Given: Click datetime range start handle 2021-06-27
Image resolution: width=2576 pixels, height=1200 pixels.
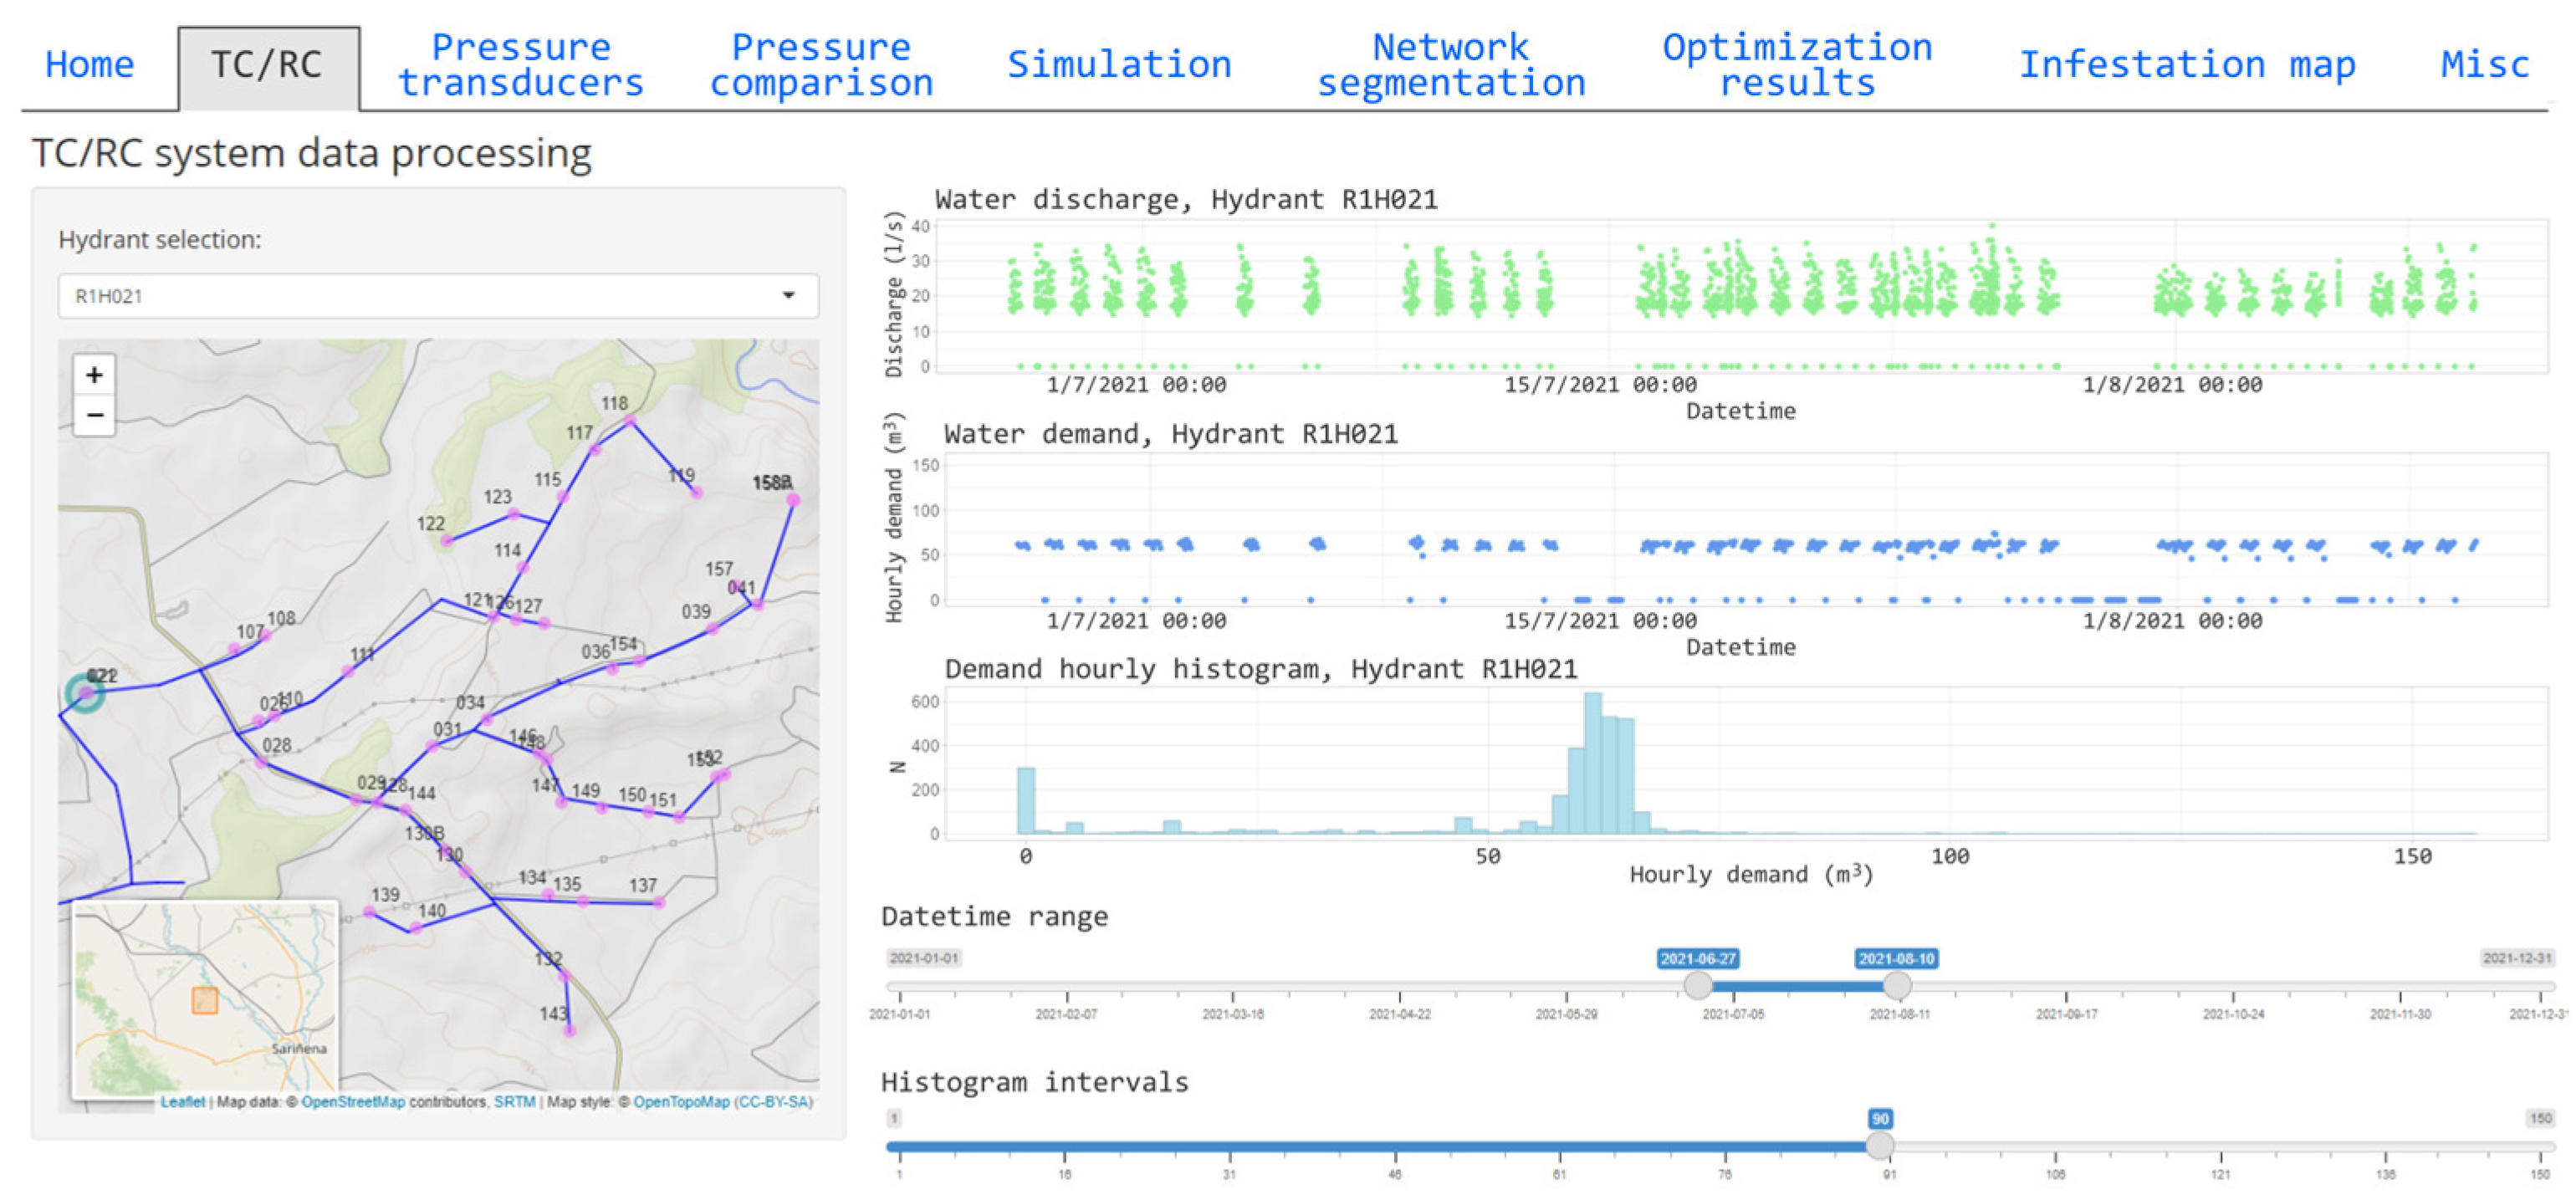Looking at the screenshot, I should coord(1697,986).
